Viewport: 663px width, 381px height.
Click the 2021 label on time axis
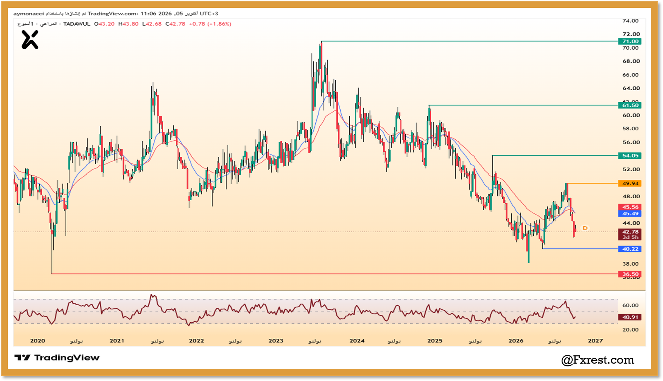117,341
